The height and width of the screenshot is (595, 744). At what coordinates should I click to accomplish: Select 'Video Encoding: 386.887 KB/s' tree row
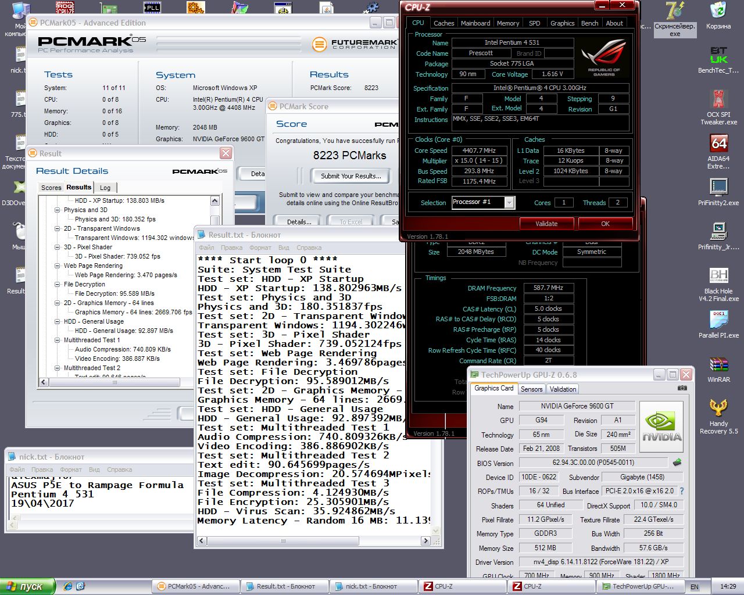click(117, 359)
